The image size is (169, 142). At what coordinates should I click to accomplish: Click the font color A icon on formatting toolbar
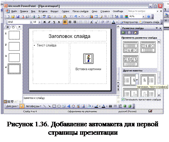(x=114, y=22)
